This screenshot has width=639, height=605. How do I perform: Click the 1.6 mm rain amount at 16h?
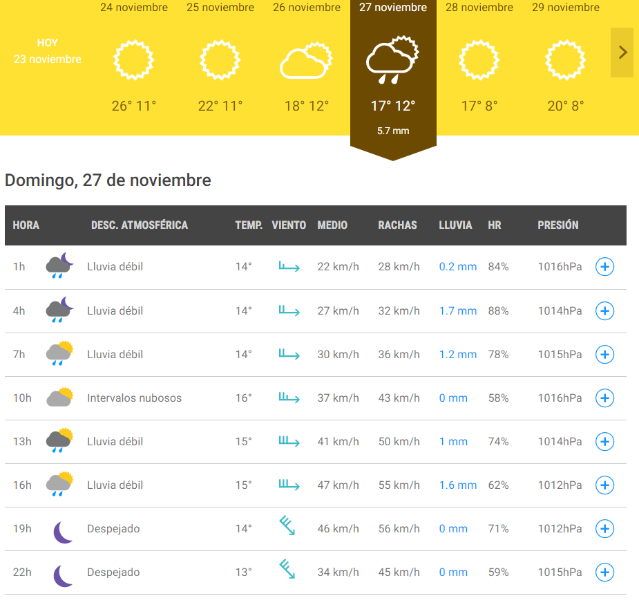[457, 485]
